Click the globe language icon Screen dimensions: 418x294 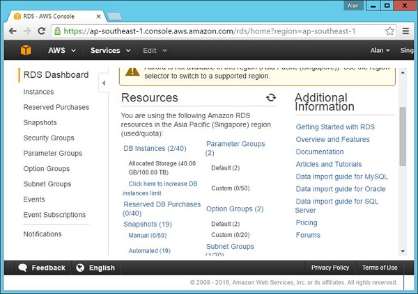(x=80, y=268)
